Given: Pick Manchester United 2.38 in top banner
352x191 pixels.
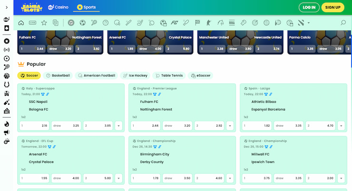Looking at the screenshot, I should tap(212, 49).
